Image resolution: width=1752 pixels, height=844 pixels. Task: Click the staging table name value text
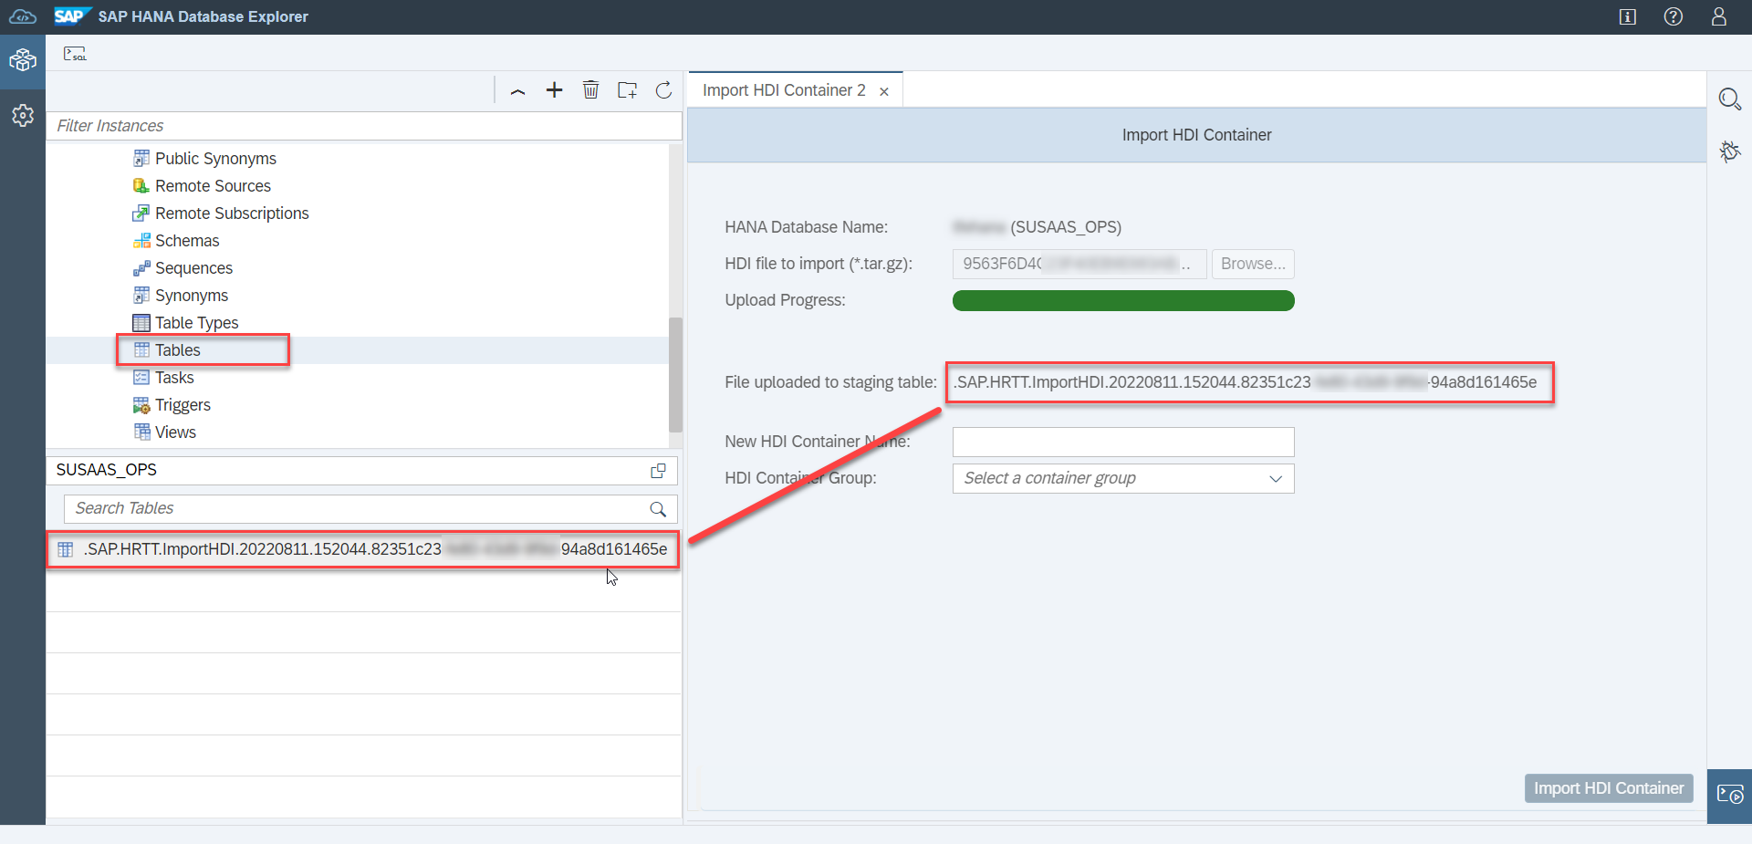(x=1246, y=382)
